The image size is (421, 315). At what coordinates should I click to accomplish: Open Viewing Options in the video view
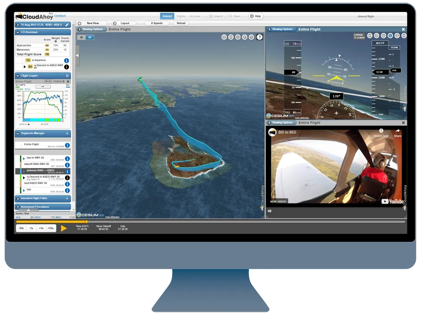click(x=281, y=123)
